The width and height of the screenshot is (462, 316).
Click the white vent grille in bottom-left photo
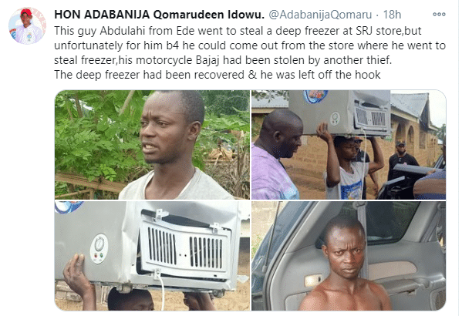[x=185, y=246]
